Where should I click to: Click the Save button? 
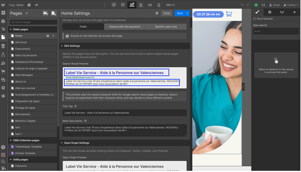pos(180,13)
